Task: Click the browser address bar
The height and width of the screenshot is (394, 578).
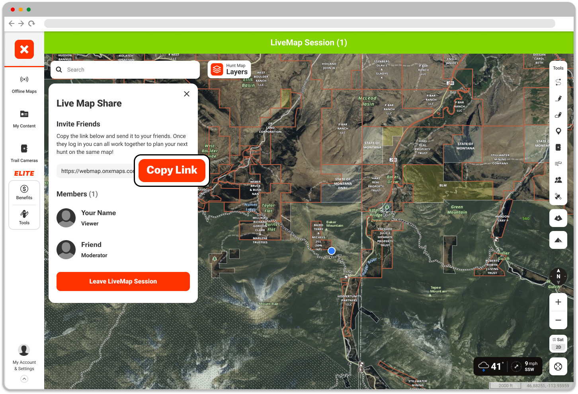Action: [x=299, y=23]
